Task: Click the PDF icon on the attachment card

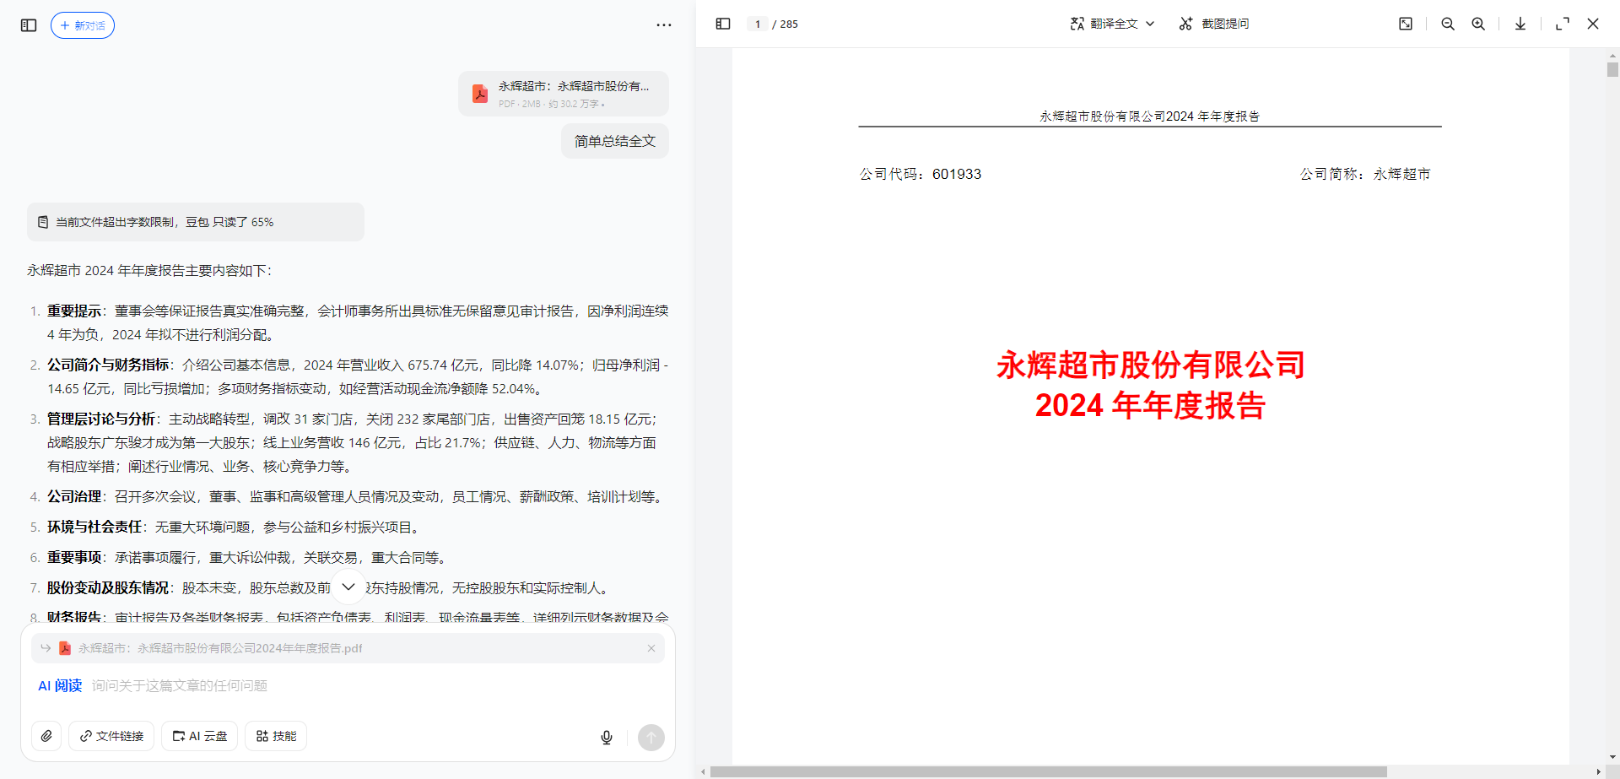Action: click(x=480, y=94)
